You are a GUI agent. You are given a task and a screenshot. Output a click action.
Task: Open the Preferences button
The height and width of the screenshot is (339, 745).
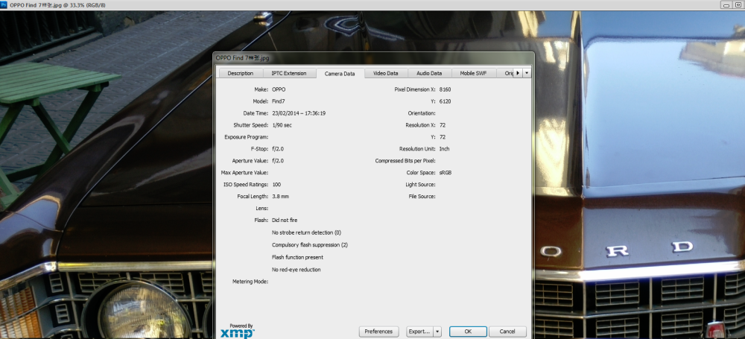[x=378, y=332]
